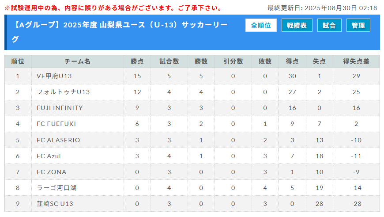Select the VF甲府U13 team row

click(192, 76)
